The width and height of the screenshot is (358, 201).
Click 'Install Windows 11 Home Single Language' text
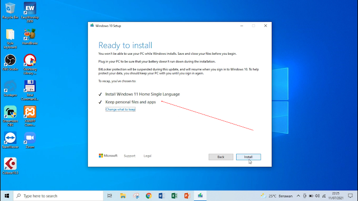coord(143,94)
